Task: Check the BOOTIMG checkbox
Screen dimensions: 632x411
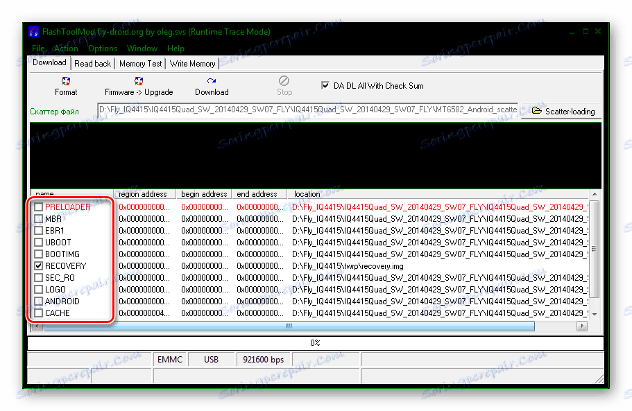Action: (x=38, y=254)
